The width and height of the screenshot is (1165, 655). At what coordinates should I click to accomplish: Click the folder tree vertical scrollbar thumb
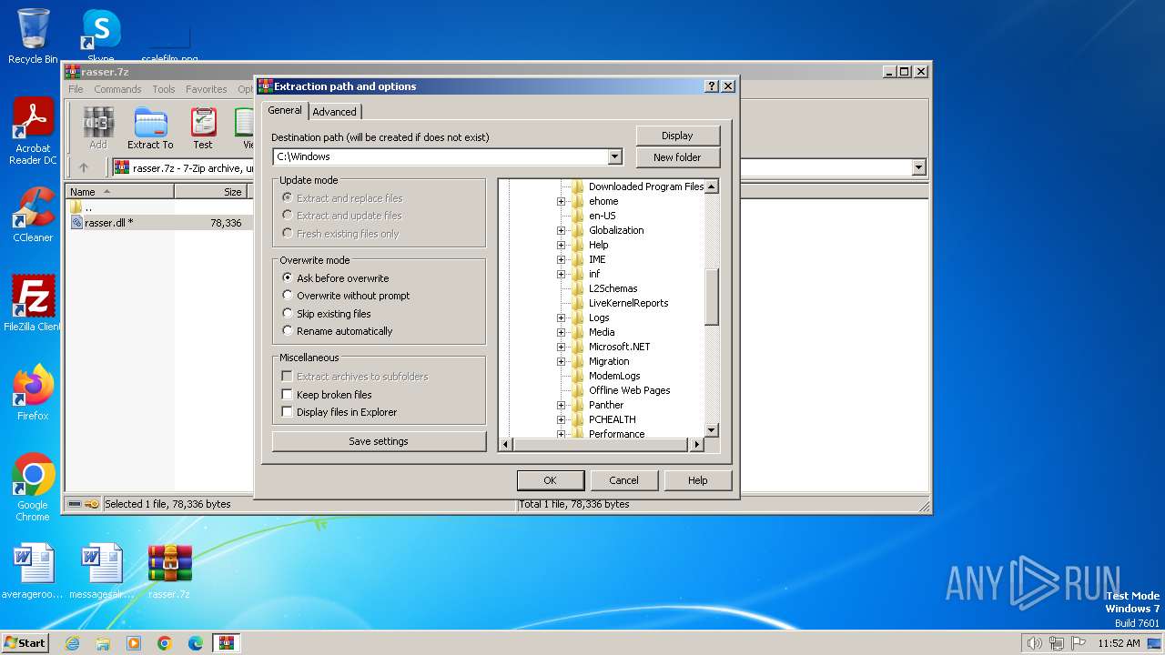pyautogui.click(x=712, y=297)
